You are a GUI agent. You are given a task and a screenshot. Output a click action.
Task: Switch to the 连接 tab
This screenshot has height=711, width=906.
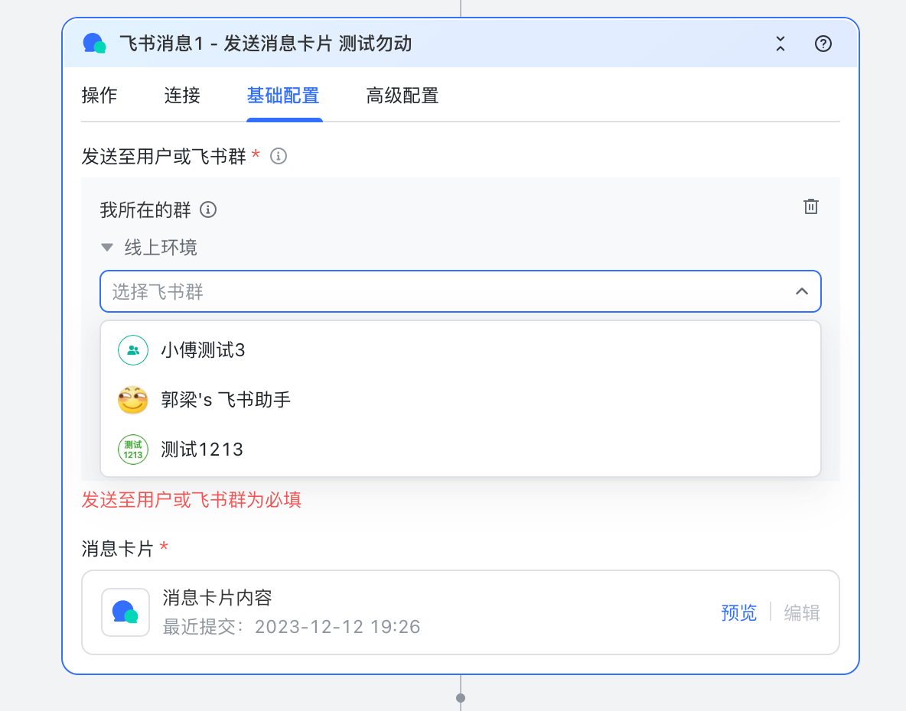coord(182,96)
